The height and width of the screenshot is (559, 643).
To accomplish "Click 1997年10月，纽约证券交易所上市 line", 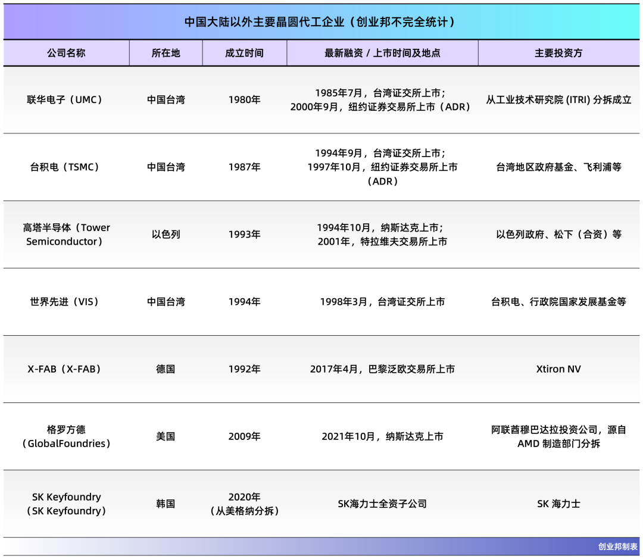I will (382, 167).
